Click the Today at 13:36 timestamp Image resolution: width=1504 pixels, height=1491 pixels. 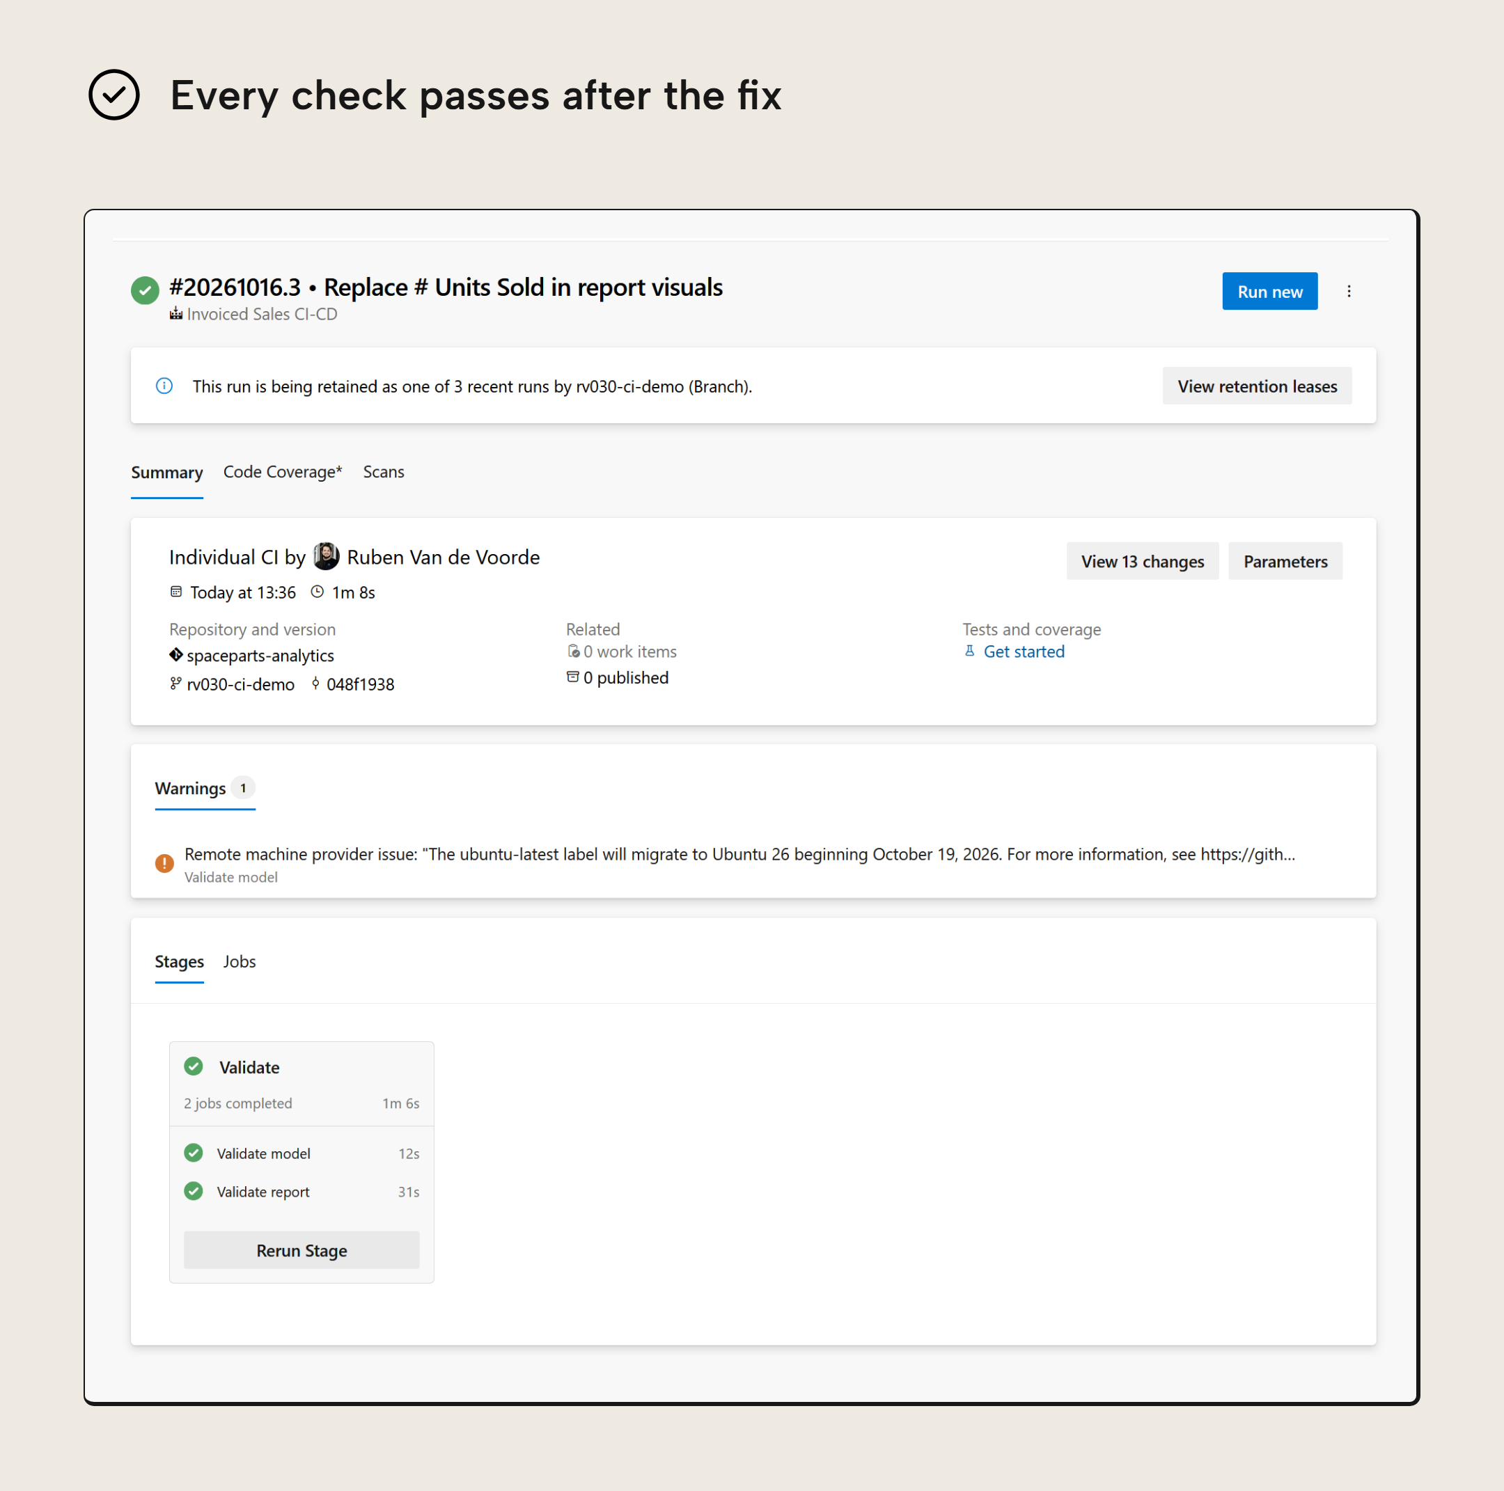(243, 592)
